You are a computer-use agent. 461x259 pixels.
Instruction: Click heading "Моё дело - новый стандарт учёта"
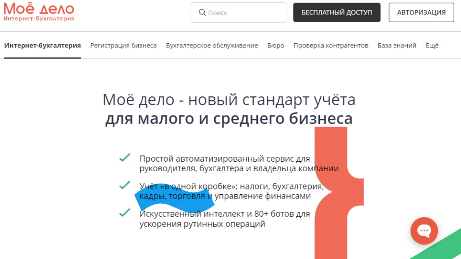229,100
